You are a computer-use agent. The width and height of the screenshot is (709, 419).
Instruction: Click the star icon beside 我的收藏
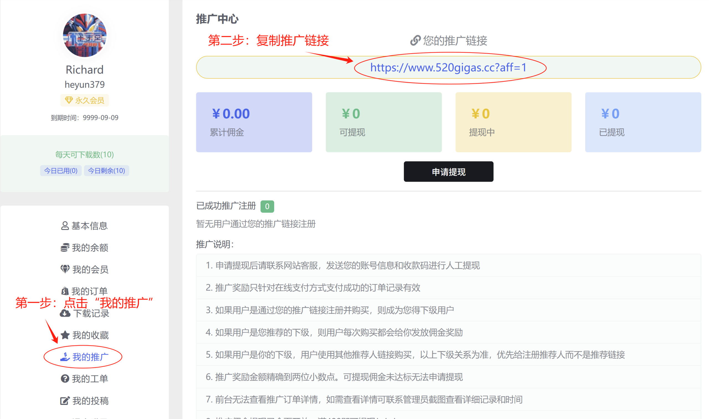[65, 335]
